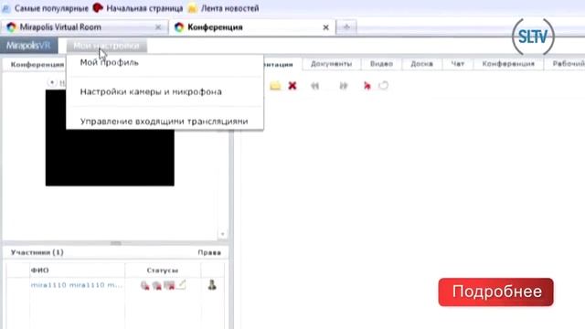The width and height of the screenshot is (585, 329).
Task: Open 'Самые популярные' bookmark
Action: click(x=46, y=8)
